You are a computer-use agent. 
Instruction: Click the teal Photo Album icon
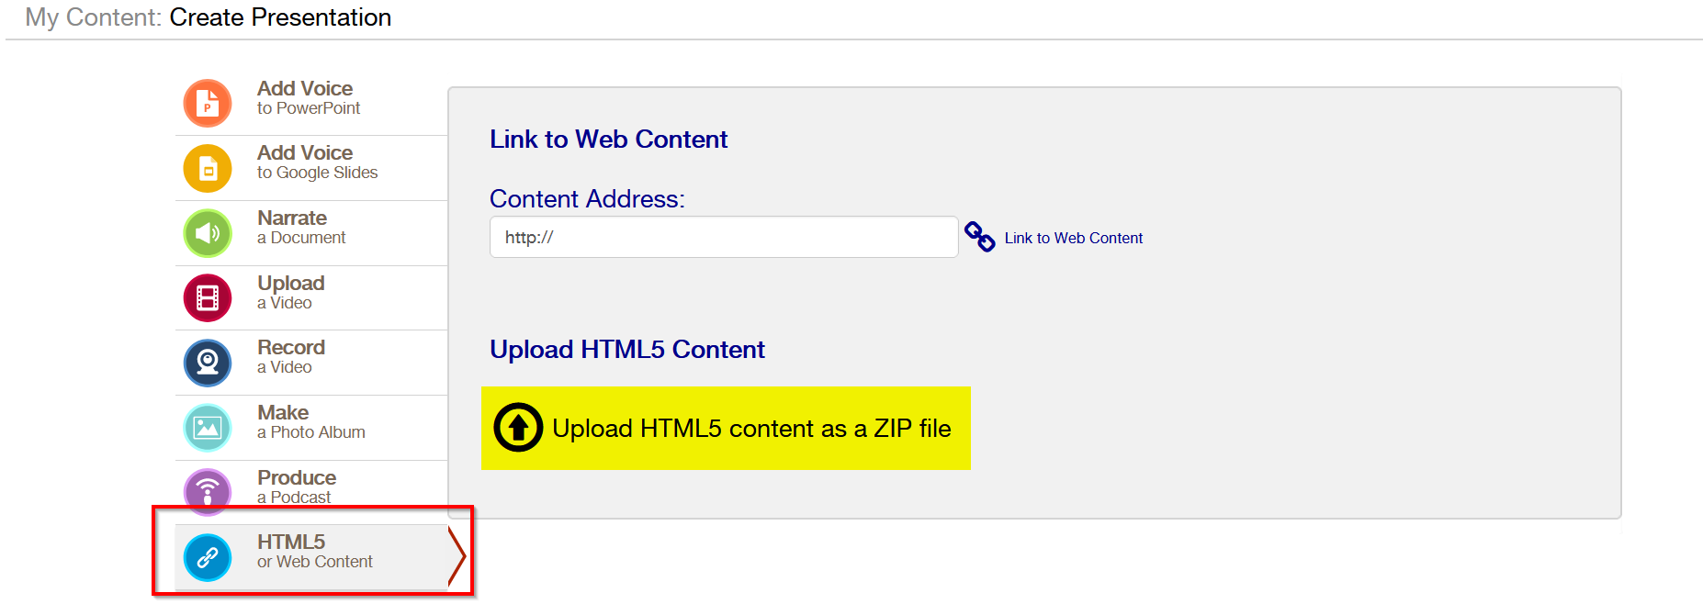[x=208, y=428]
